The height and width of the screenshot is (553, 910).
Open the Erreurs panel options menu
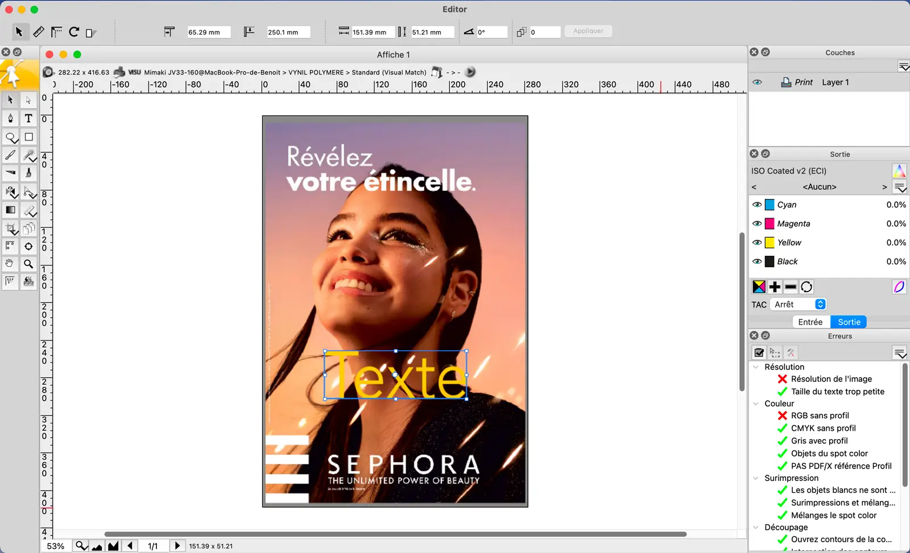(x=900, y=353)
